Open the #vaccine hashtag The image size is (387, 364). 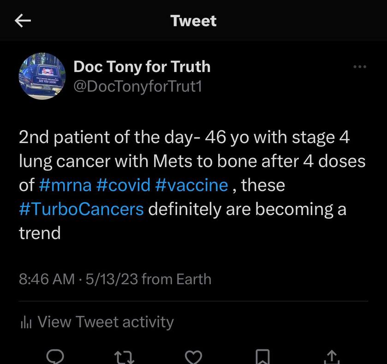coord(191,185)
